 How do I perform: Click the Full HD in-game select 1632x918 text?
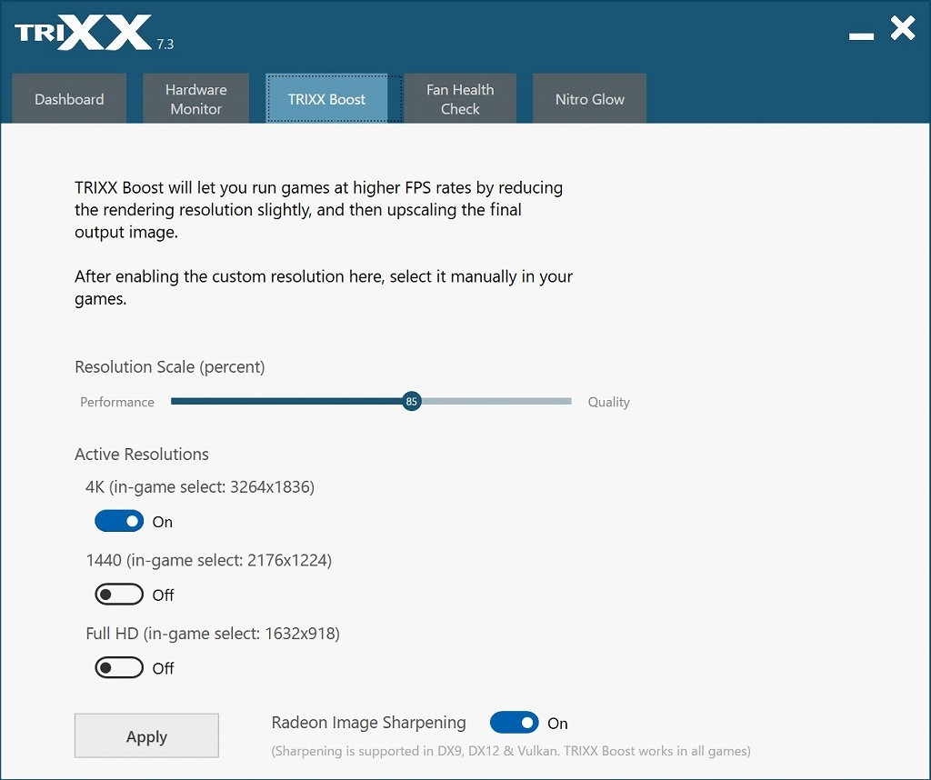pyautogui.click(x=213, y=634)
